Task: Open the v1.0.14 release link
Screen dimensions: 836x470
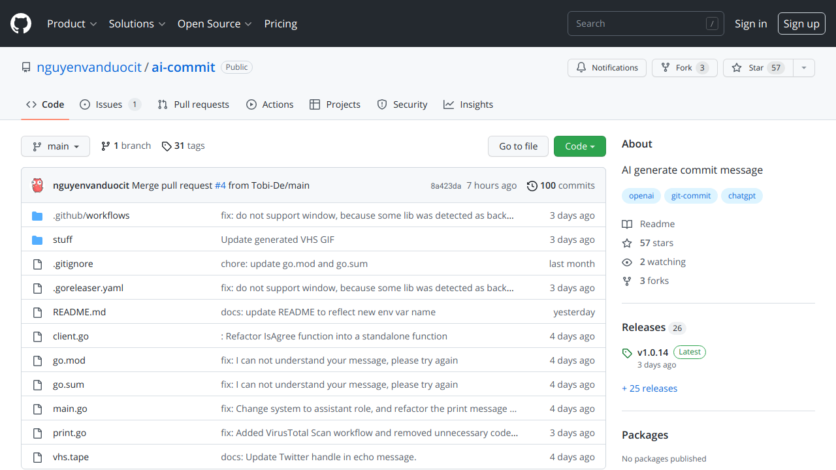Action: click(x=653, y=352)
